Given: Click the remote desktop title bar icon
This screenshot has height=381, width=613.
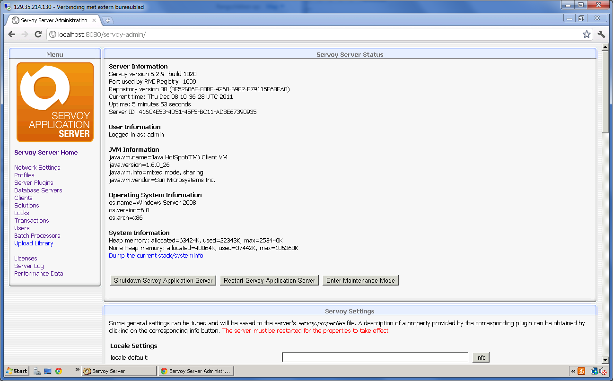Looking at the screenshot, I should pos(8,7).
